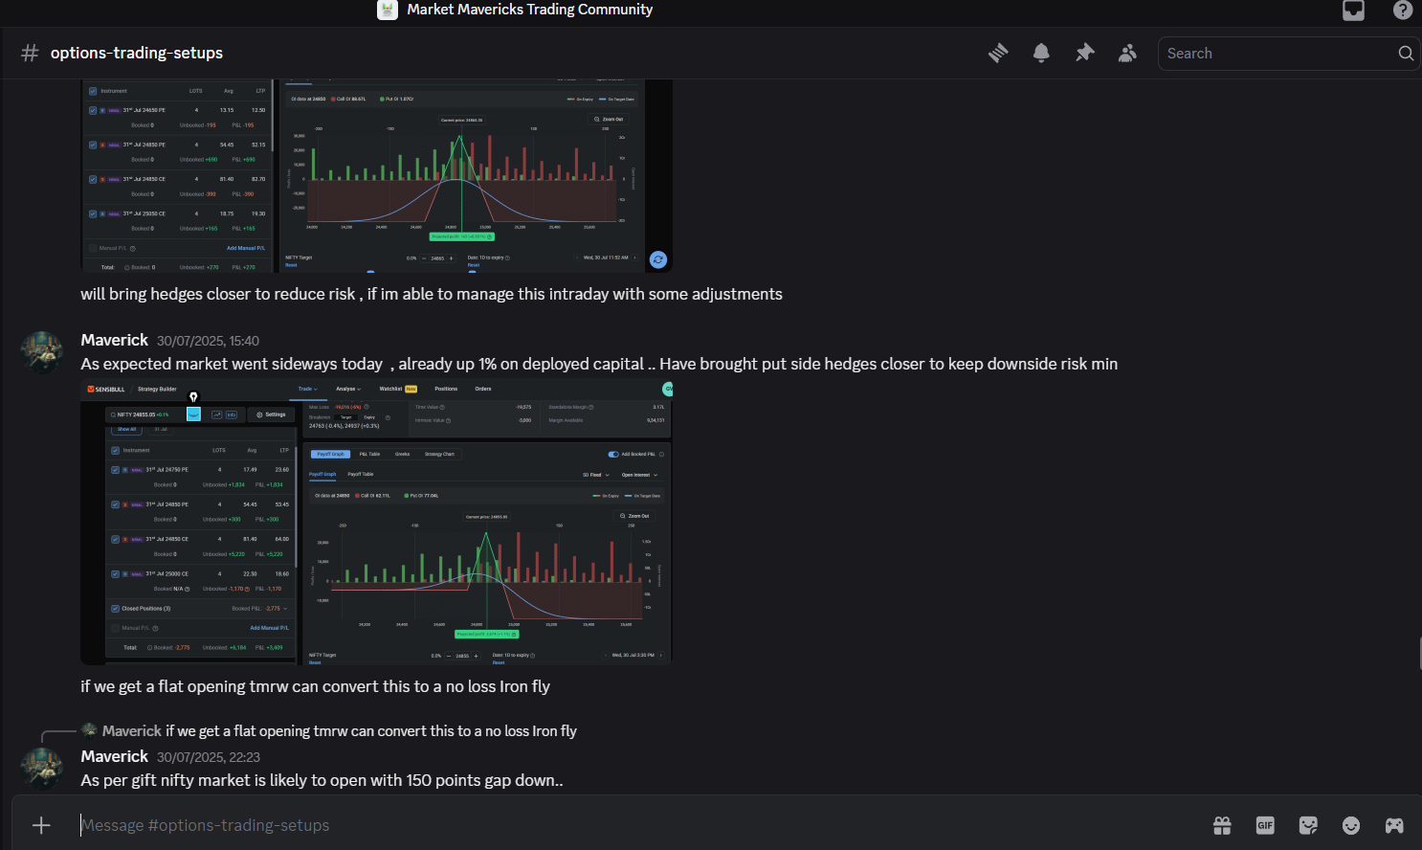Click the Help question mark icon
The width and height of the screenshot is (1422, 850).
(1402, 11)
